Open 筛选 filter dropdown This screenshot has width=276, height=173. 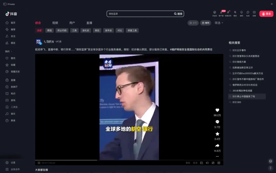point(219,23)
